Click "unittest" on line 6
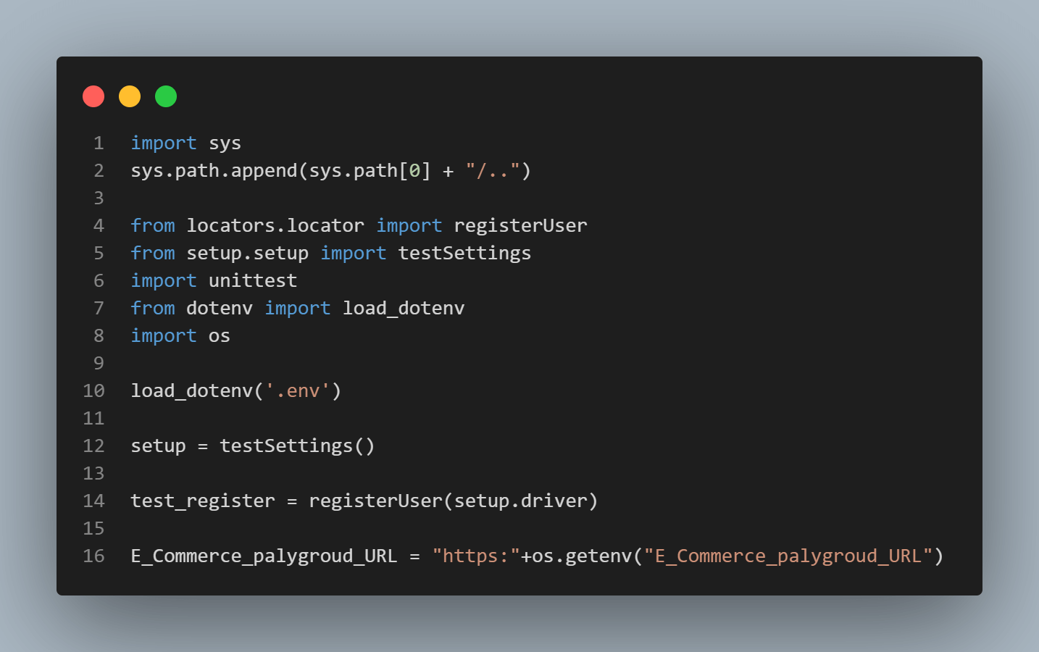Screen dimensions: 1039x652 pyautogui.click(x=253, y=281)
